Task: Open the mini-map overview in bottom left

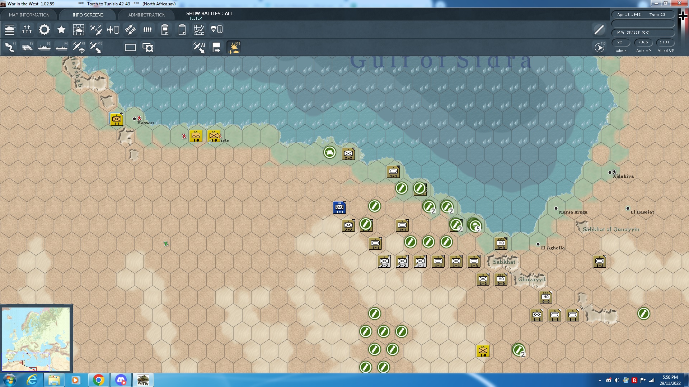Action: pyautogui.click(x=36, y=337)
